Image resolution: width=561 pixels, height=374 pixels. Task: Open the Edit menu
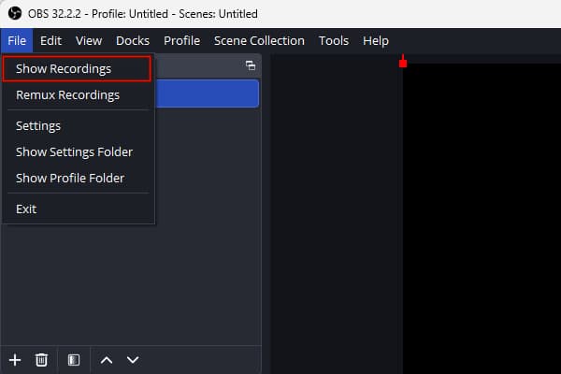(x=50, y=41)
